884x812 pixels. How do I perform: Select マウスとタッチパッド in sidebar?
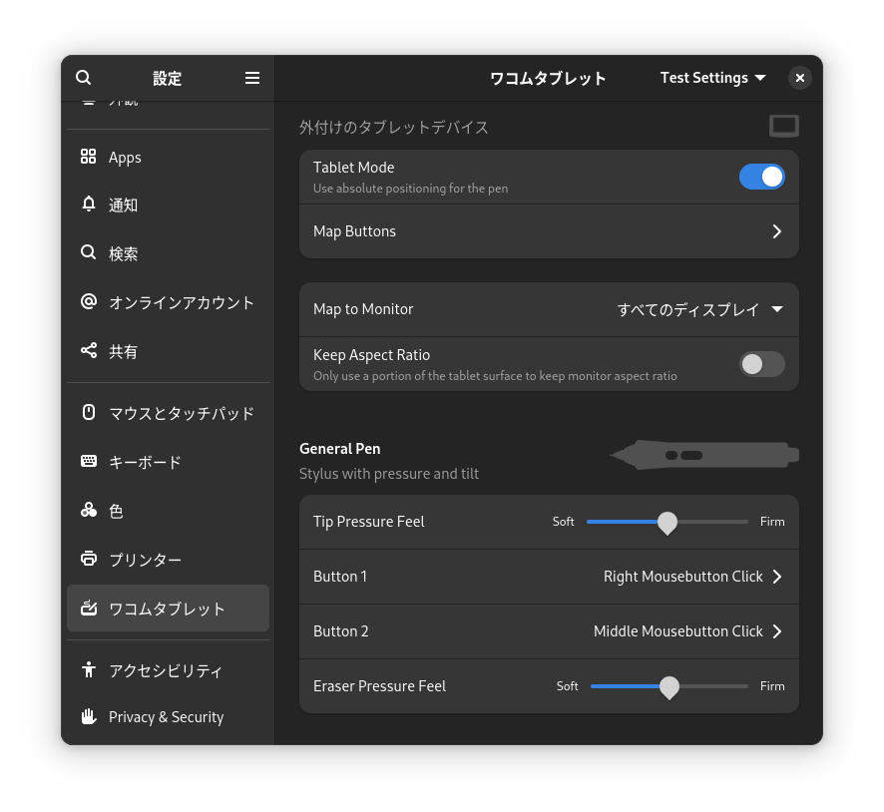[168, 413]
